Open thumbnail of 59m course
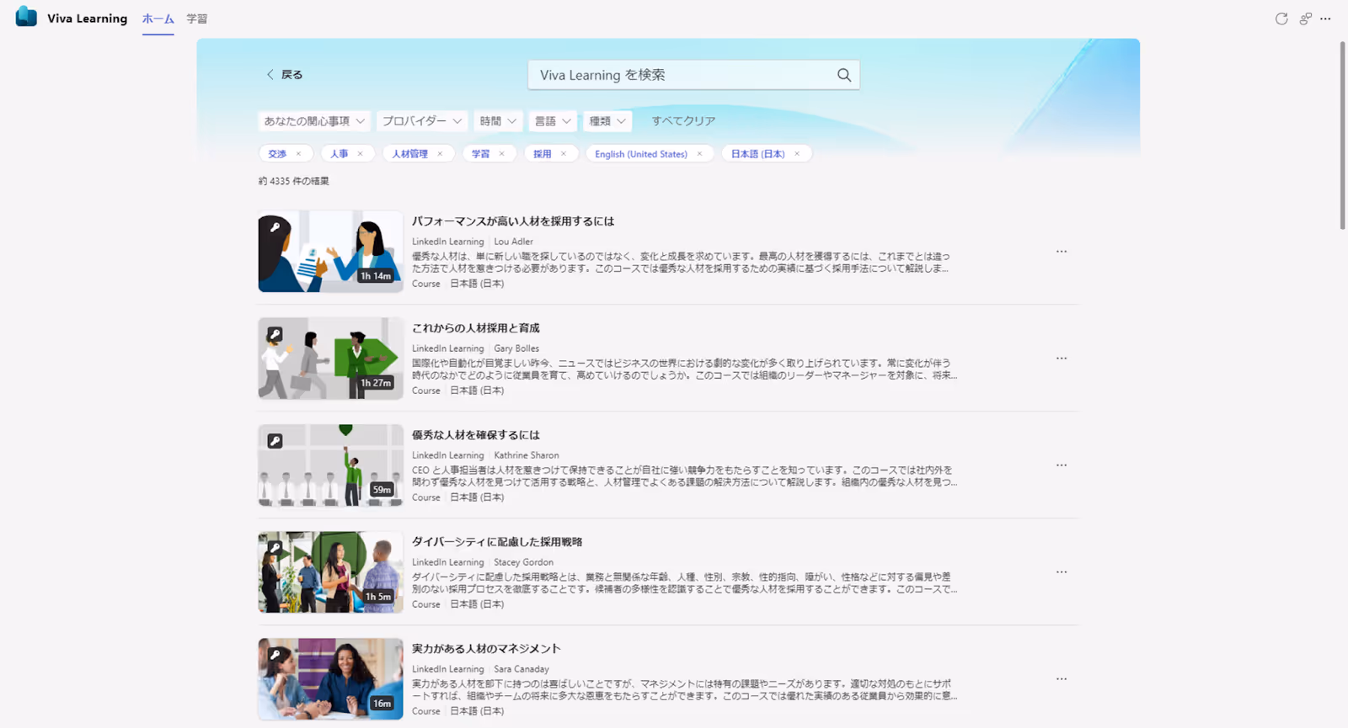1348x728 pixels. coord(330,465)
